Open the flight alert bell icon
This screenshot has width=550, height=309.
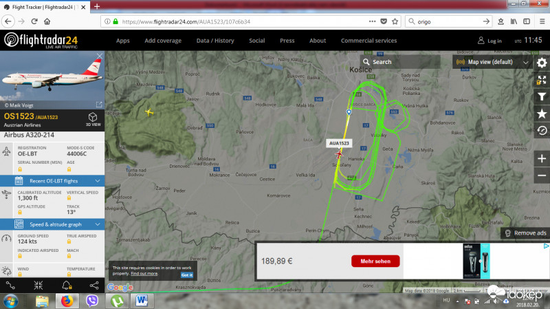point(67,286)
